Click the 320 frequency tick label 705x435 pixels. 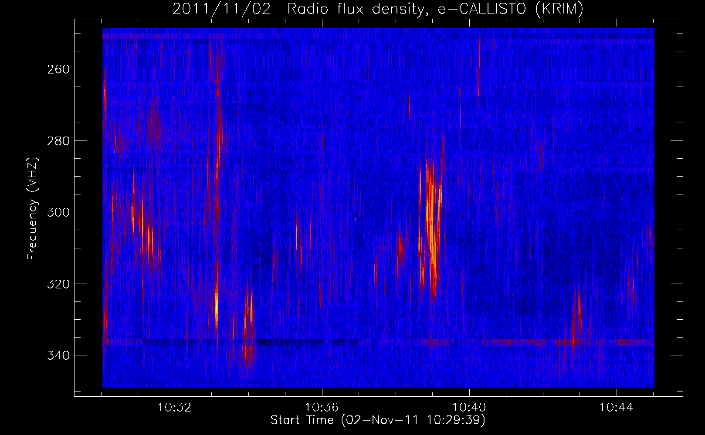58,284
